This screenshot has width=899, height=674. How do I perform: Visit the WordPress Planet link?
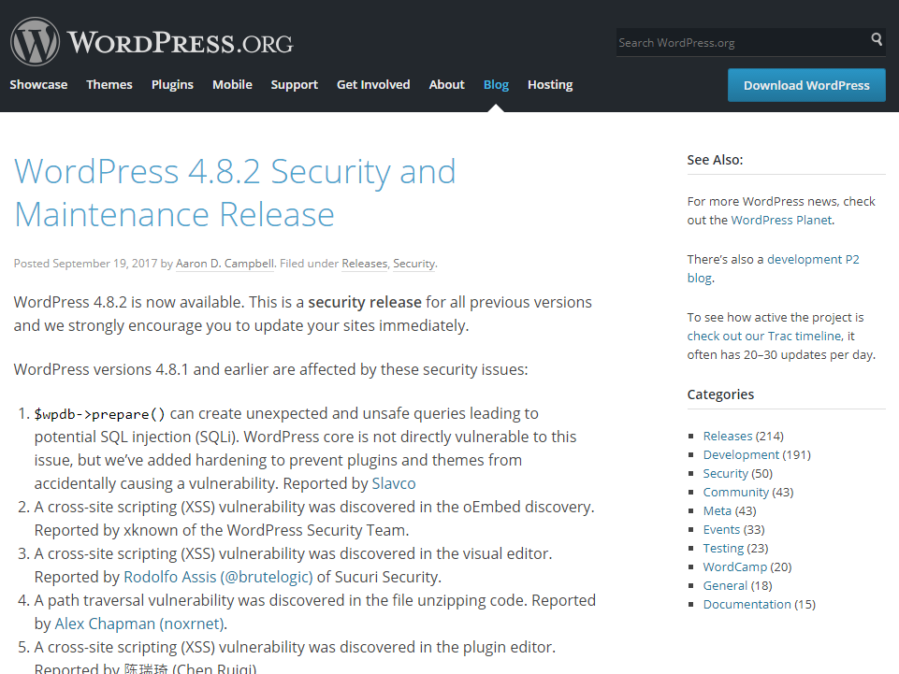781,221
